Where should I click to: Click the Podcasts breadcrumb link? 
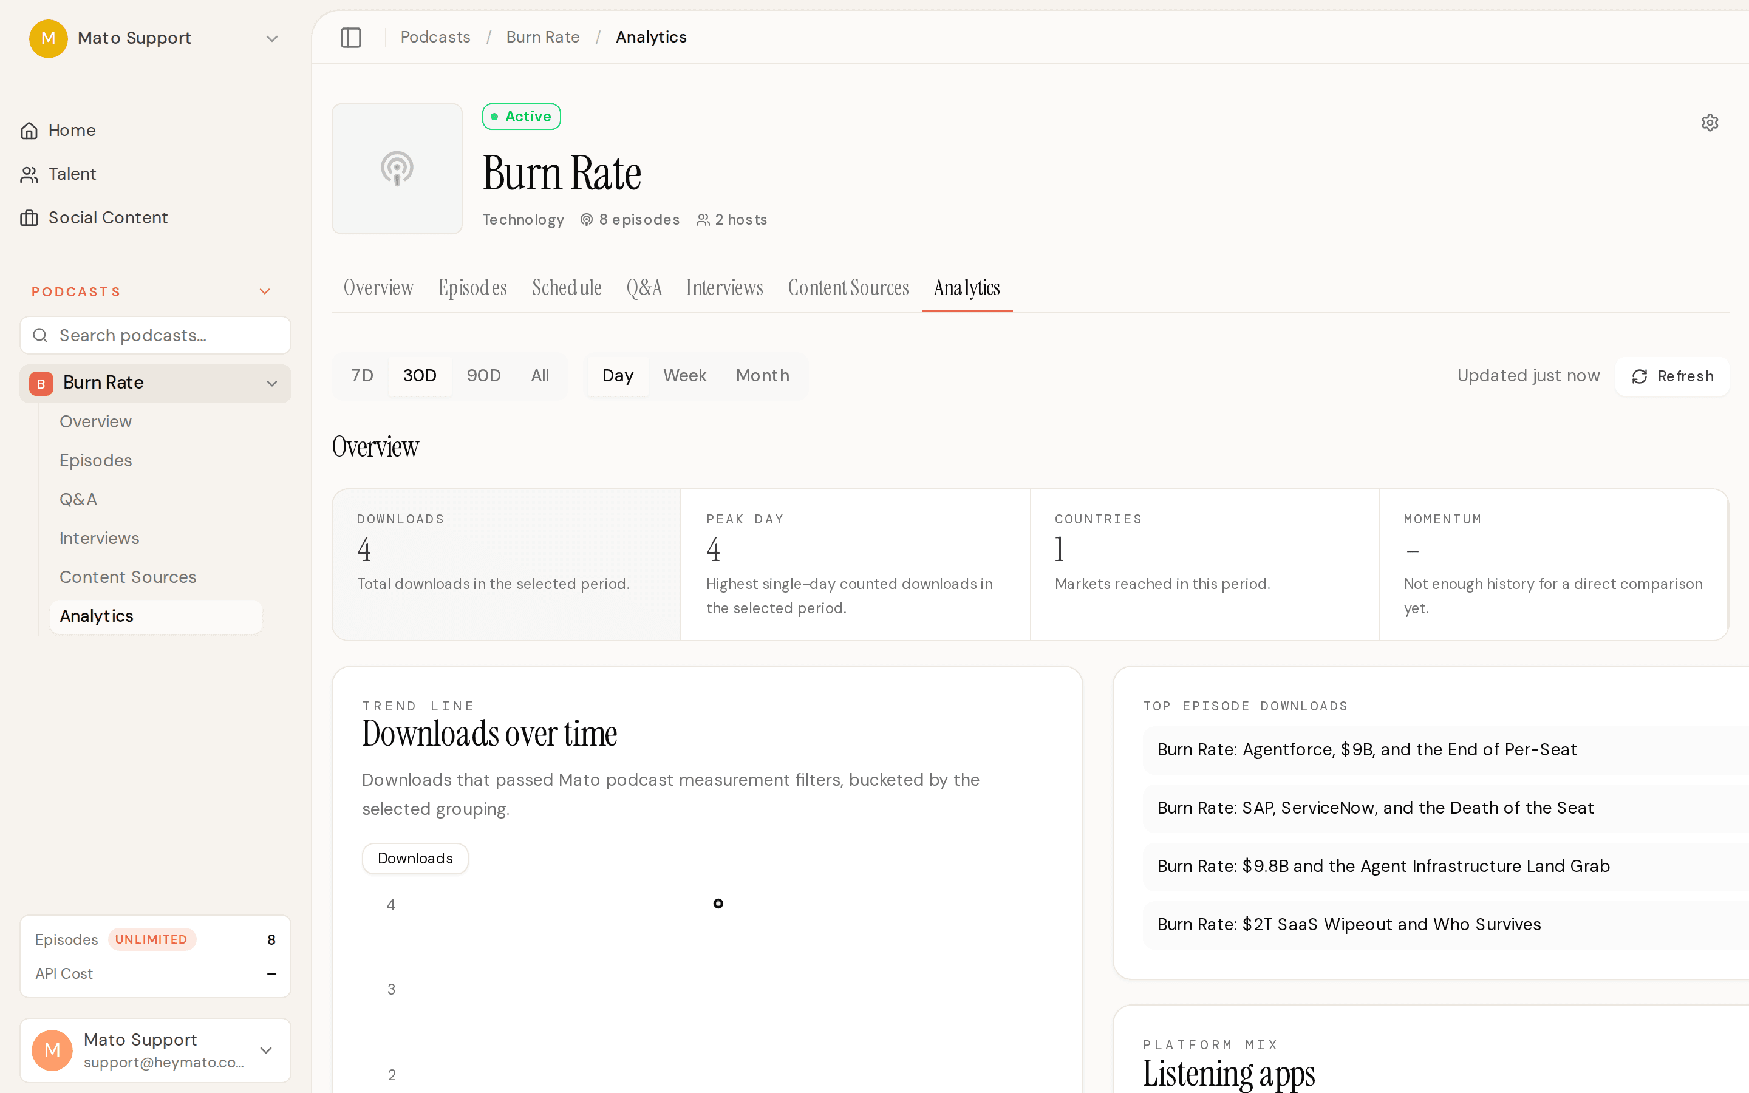[x=435, y=37]
